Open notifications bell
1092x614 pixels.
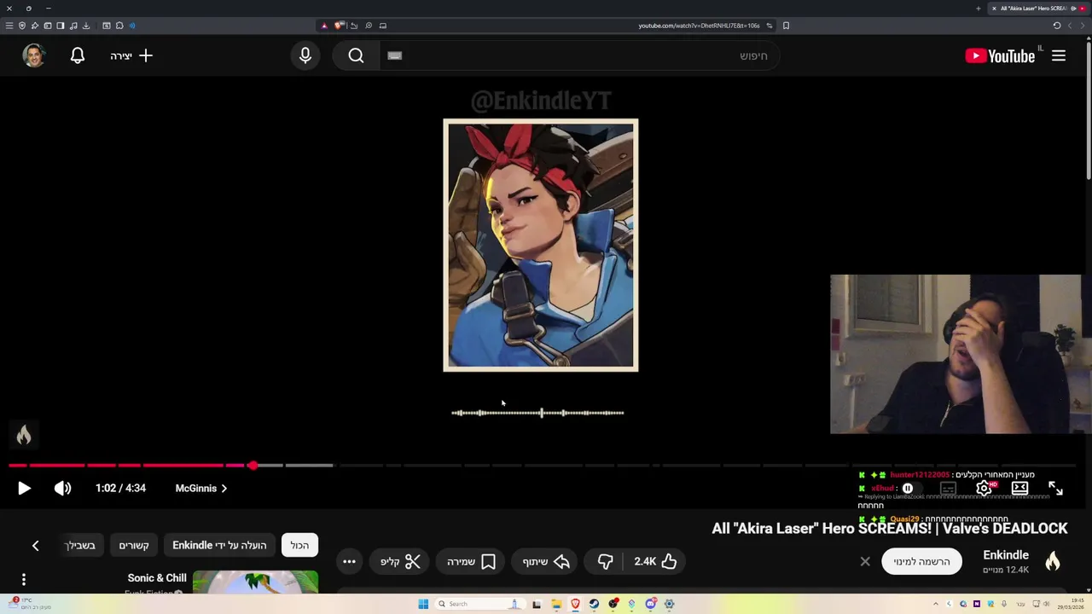(x=78, y=55)
